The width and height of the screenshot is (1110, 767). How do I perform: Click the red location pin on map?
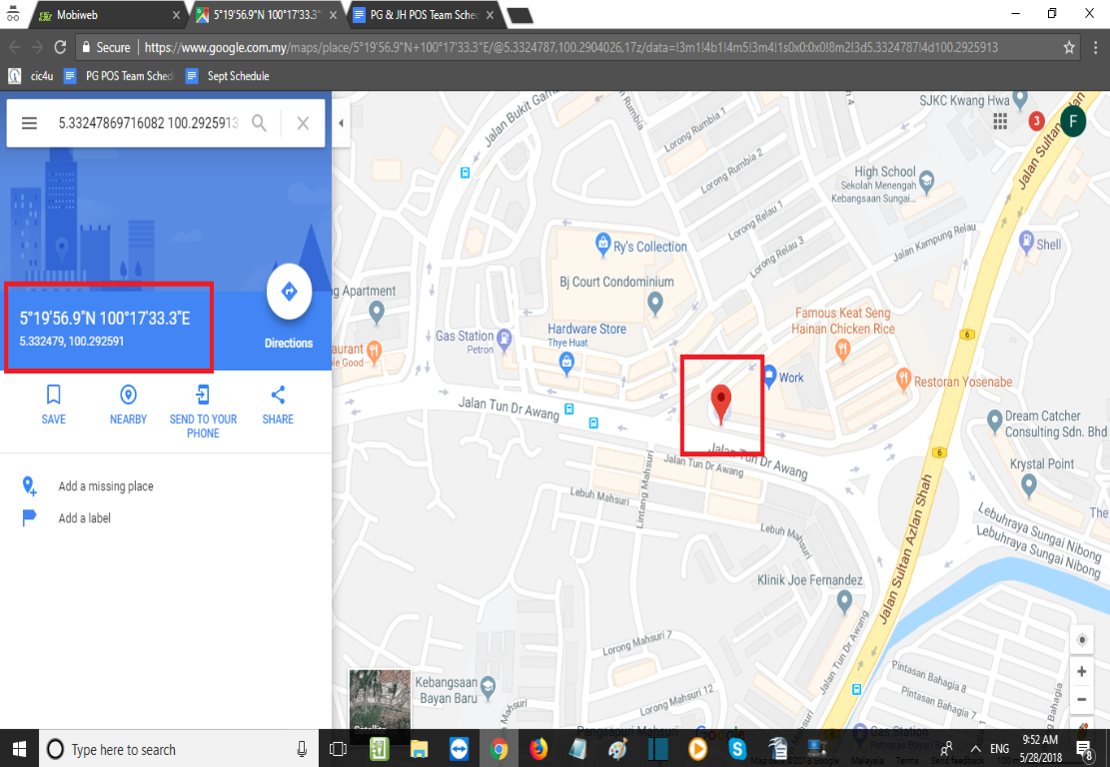(720, 404)
